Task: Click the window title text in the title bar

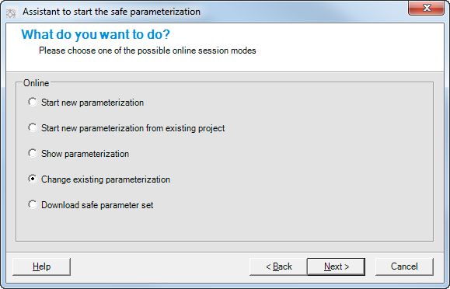Action: pyautogui.click(x=111, y=12)
